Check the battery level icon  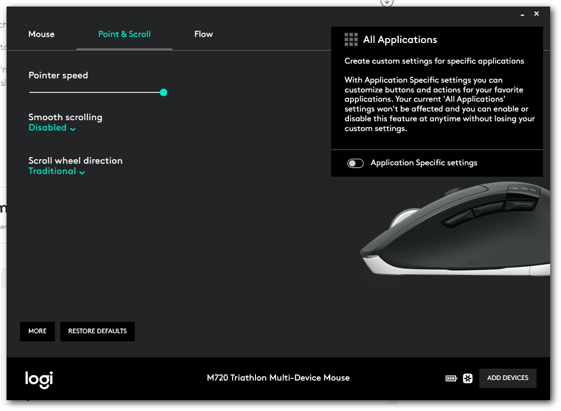point(451,378)
